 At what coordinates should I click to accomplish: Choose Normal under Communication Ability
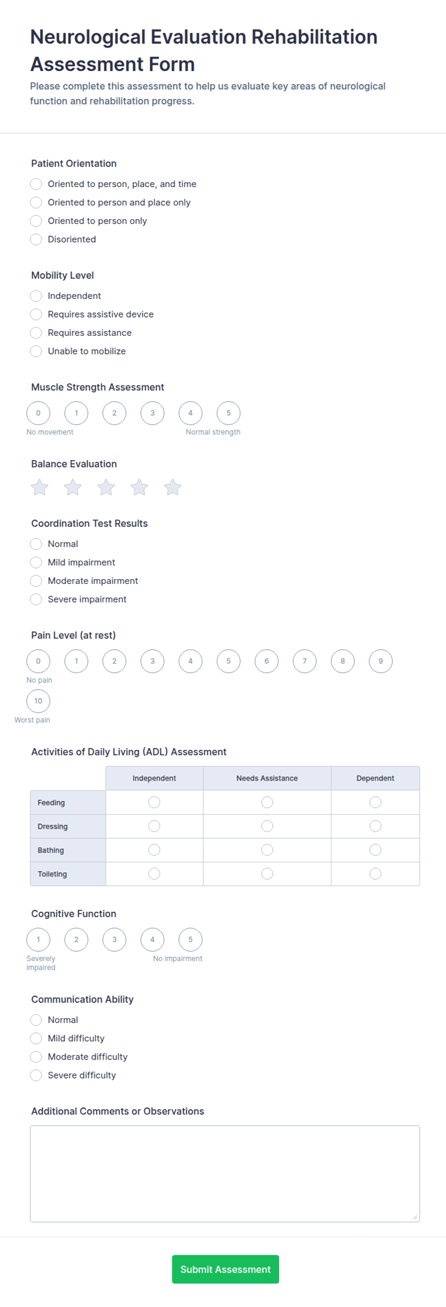point(35,1020)
